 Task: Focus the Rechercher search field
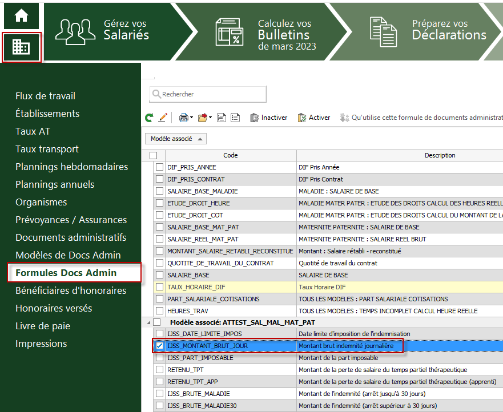208,94
